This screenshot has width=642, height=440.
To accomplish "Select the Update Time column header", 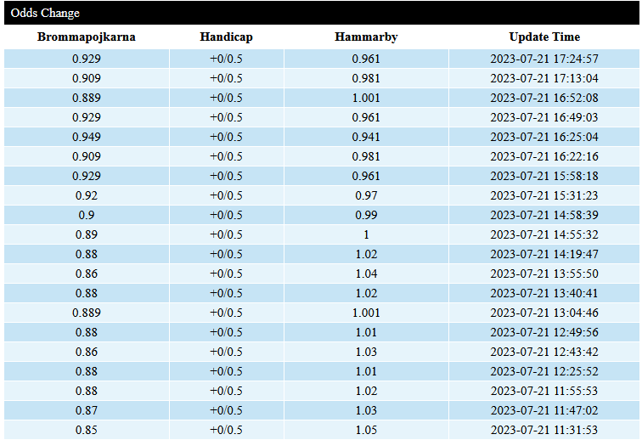I will (544, 37).
